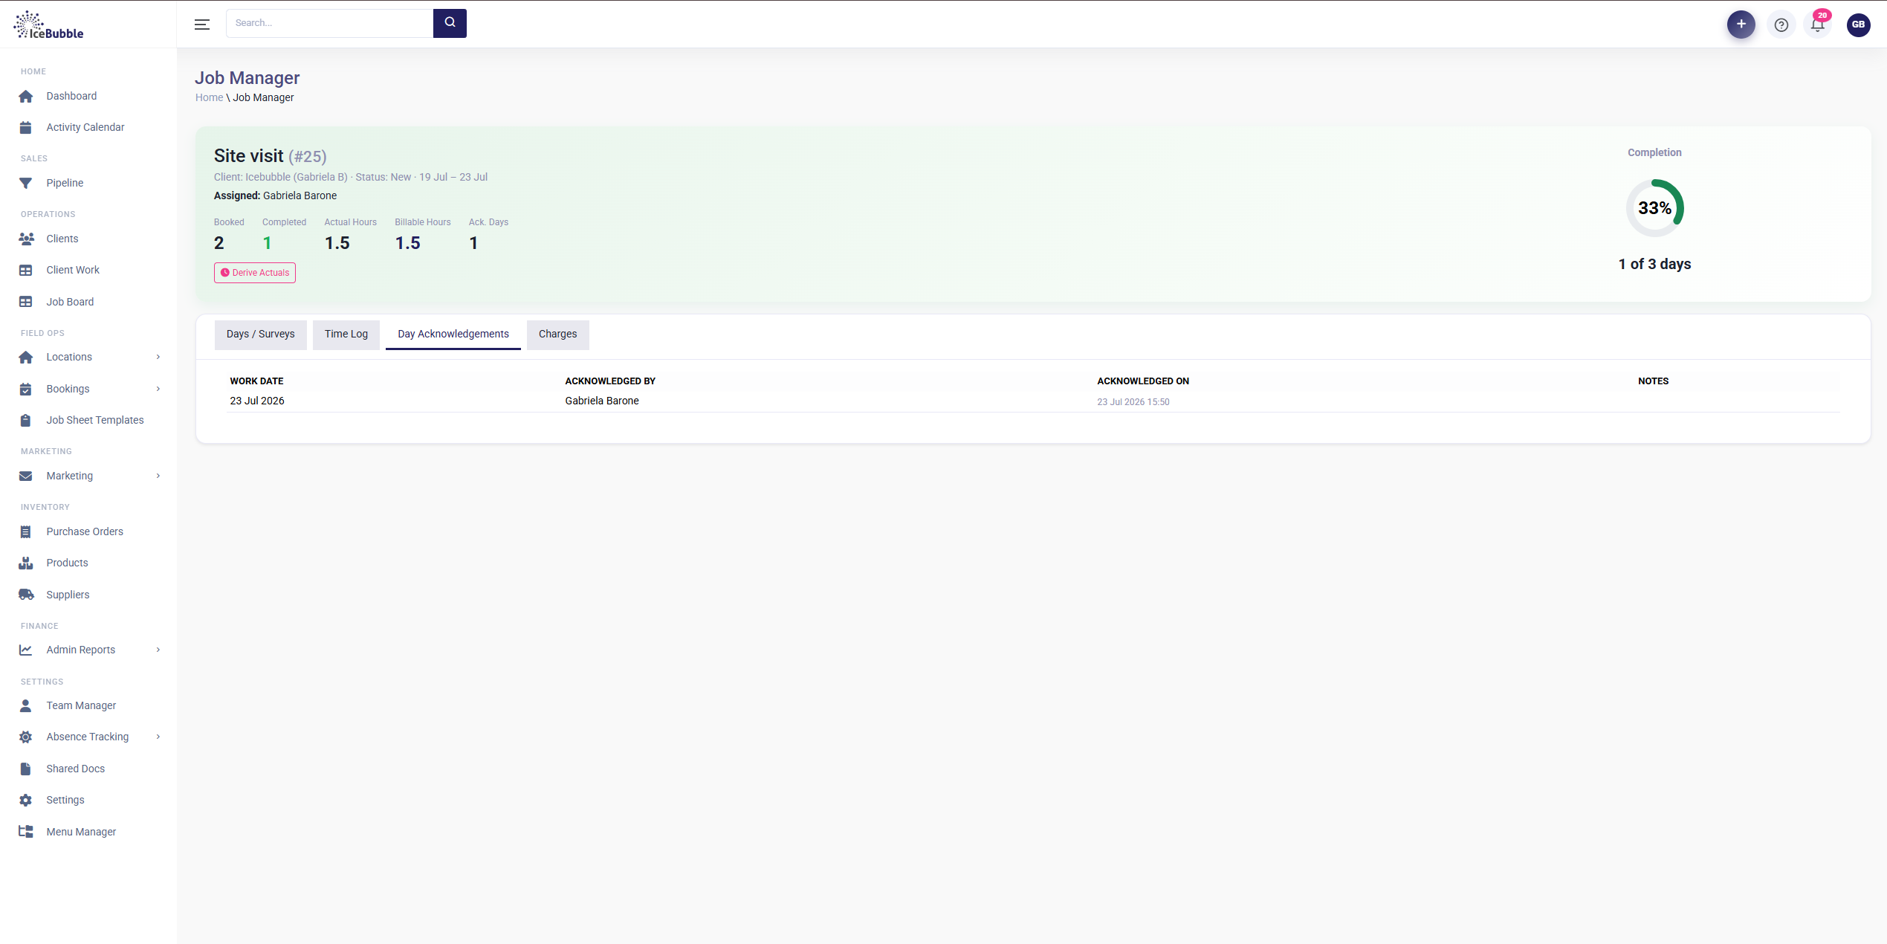The image size is (1887, 944).
Task: Click the Pipeline funnel icon
Action: (26, 183)
